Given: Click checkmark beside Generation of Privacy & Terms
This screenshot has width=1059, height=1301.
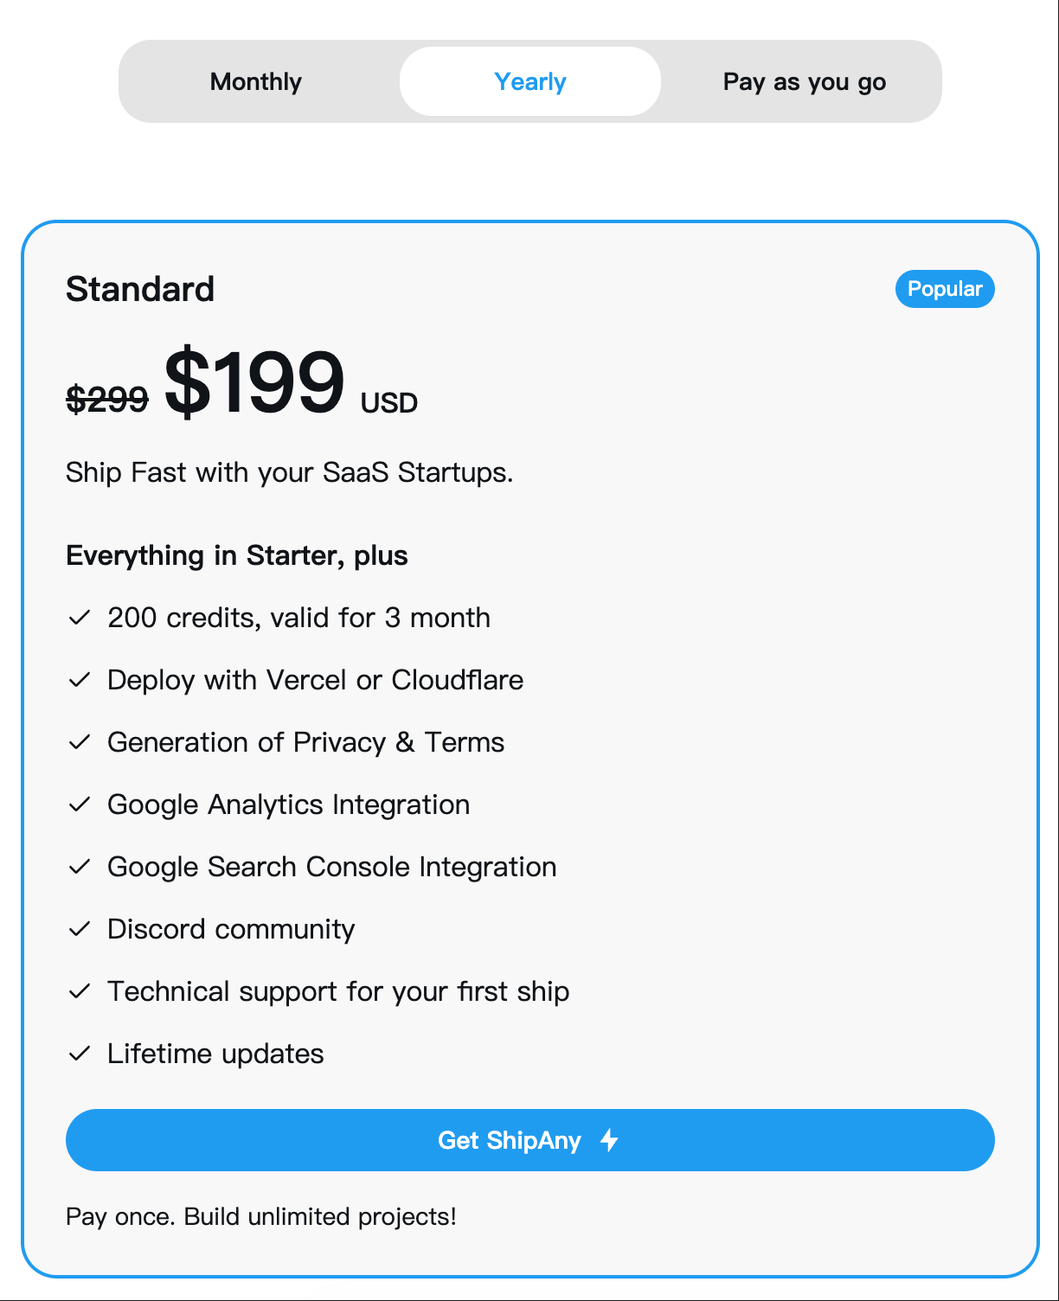Looking at the screenshot, I should coord(80,742).
